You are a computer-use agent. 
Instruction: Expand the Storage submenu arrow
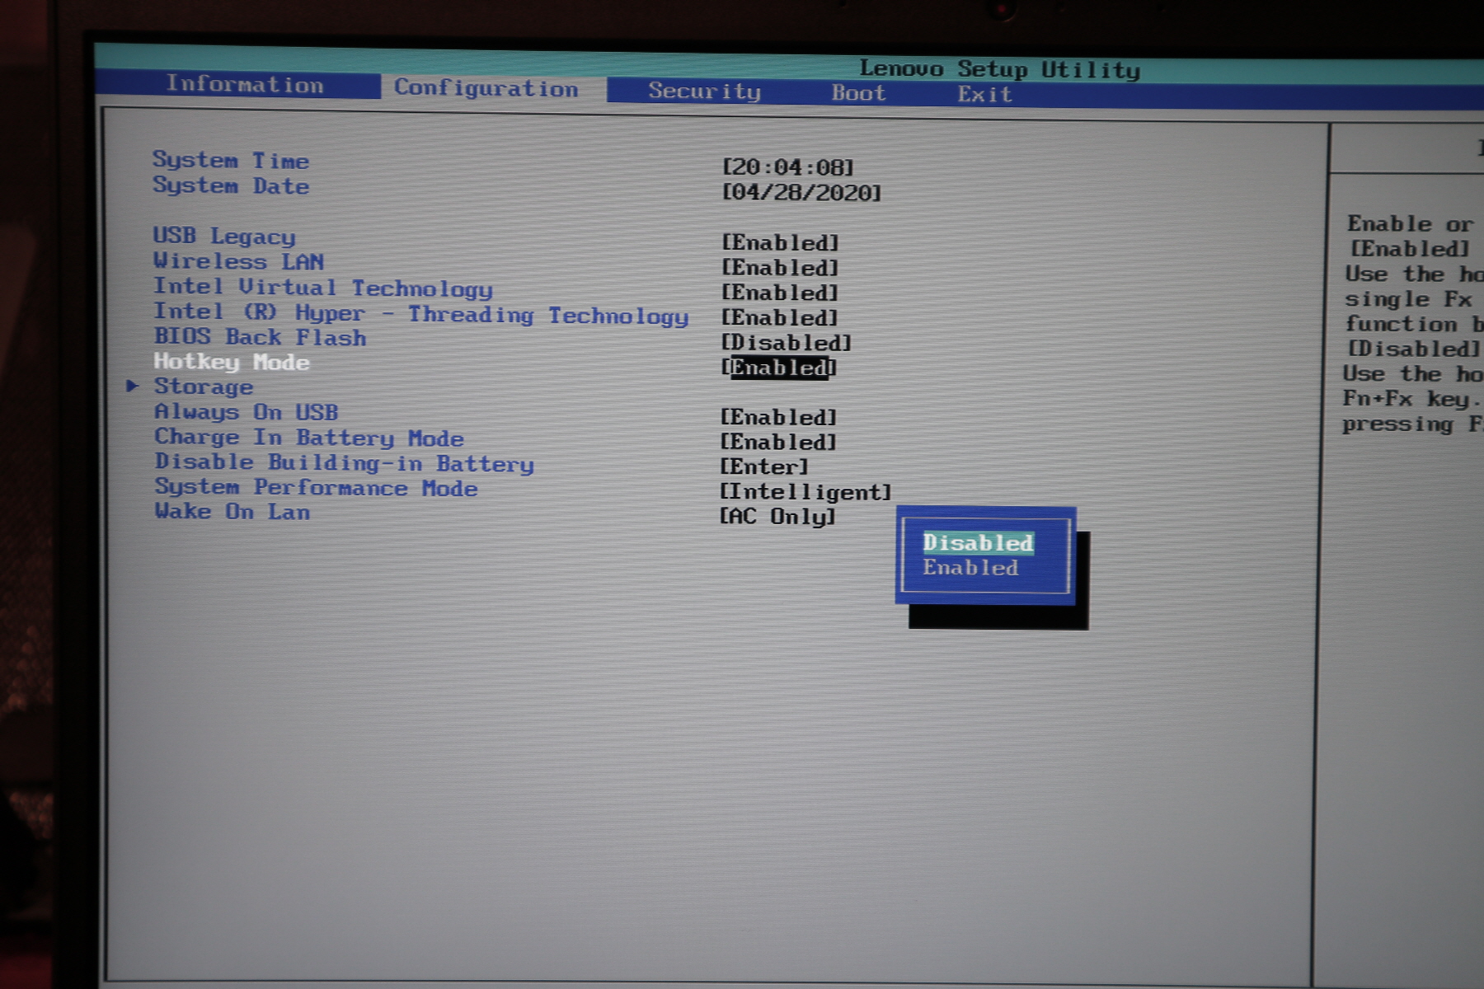click(132, 385)
